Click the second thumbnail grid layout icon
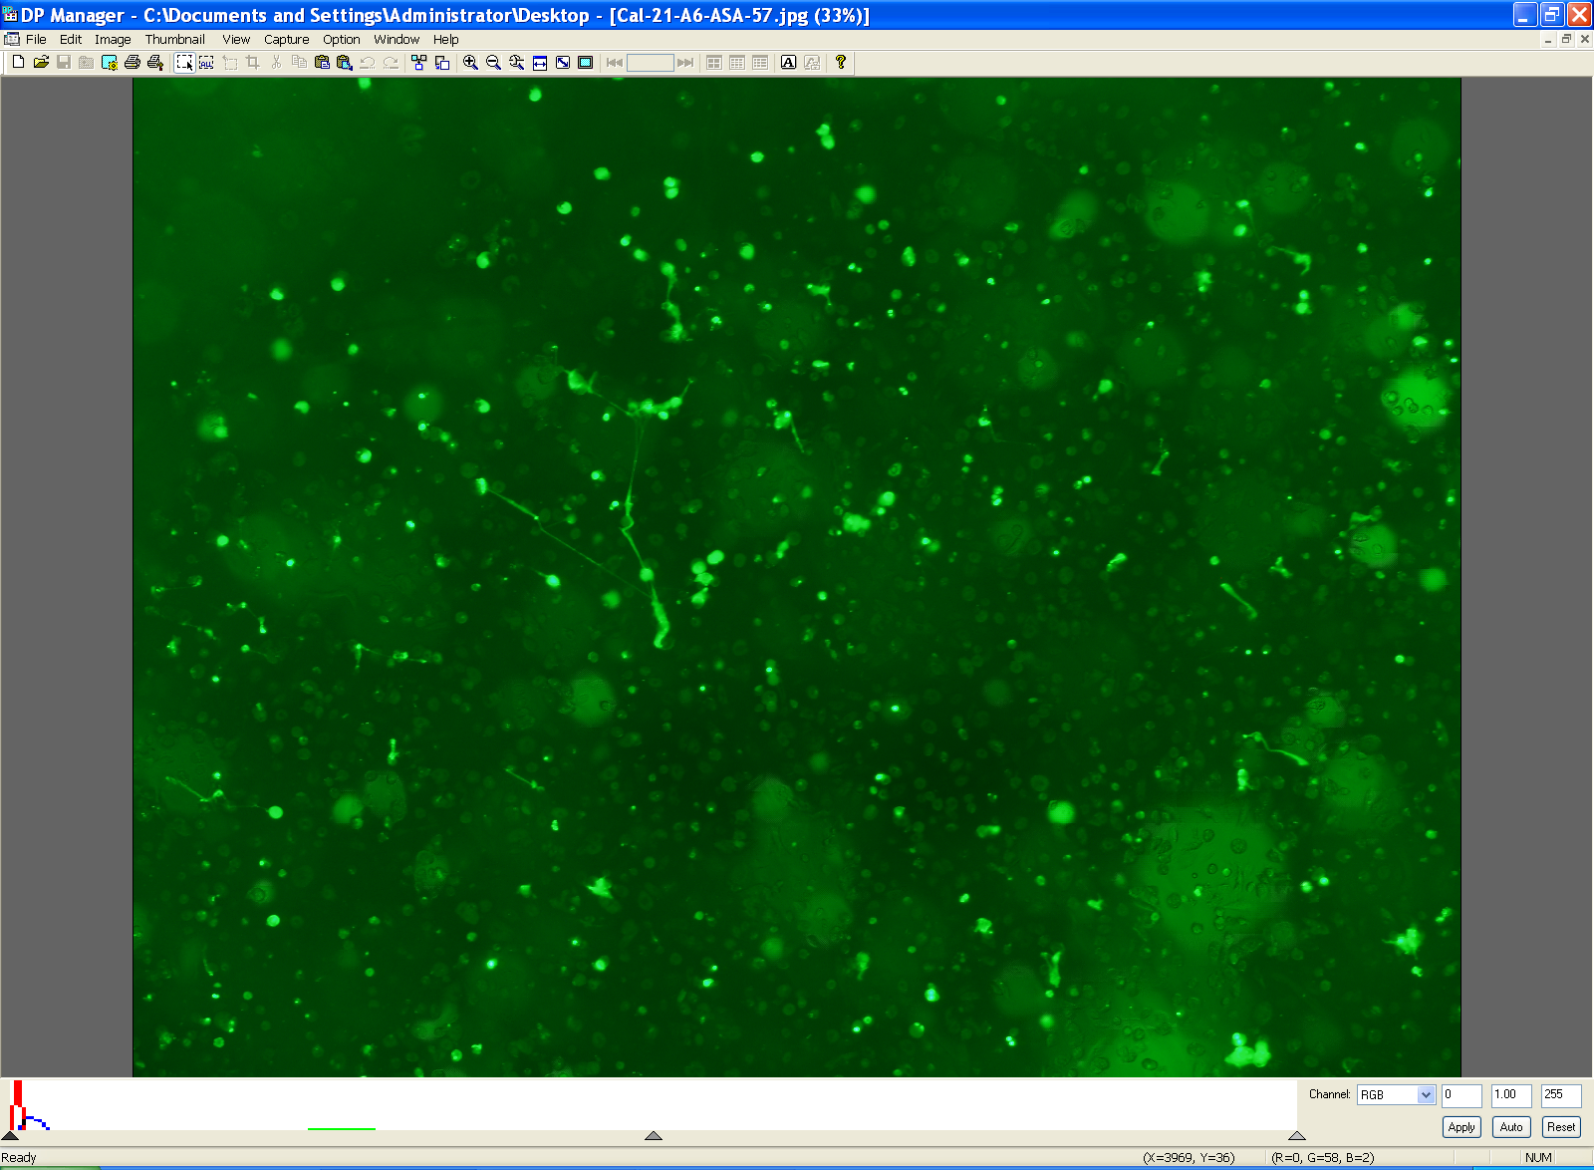Viewport: 1594px width, 1170px height. 737,62
